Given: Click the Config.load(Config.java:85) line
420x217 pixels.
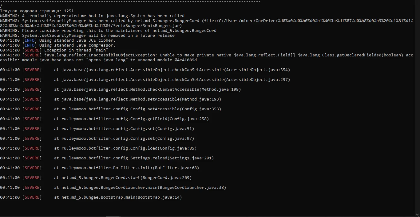Looking at the screenshot, I should (x=98, y=148).
